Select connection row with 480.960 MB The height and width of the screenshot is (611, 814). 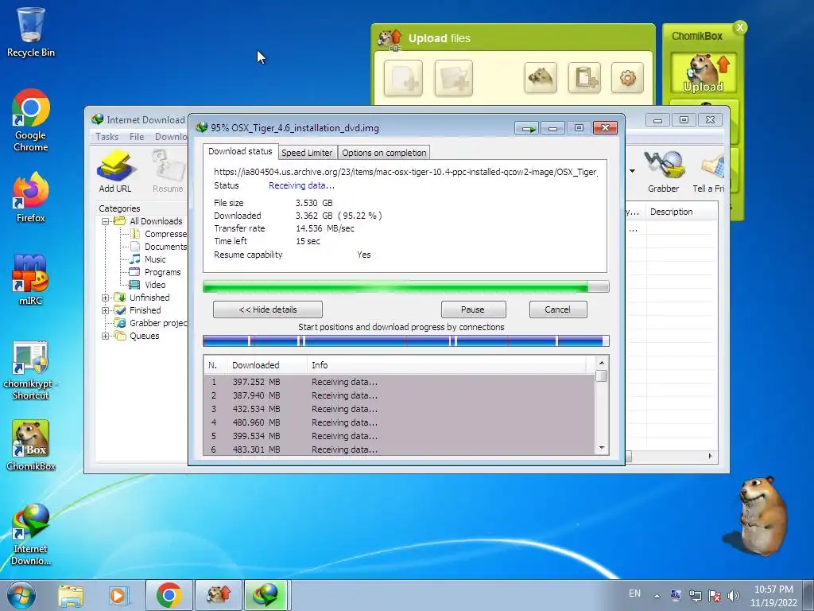[x=399, y=422]
